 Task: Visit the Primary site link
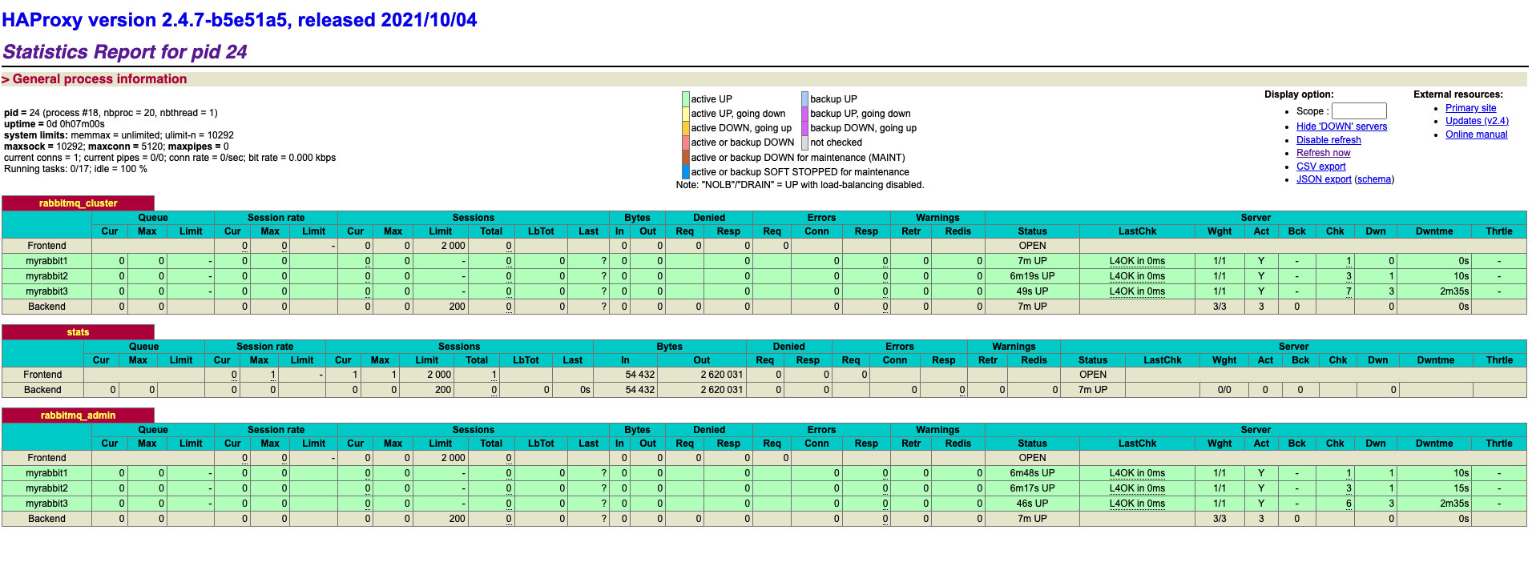pyautogui.click(x=1470, y=108)
